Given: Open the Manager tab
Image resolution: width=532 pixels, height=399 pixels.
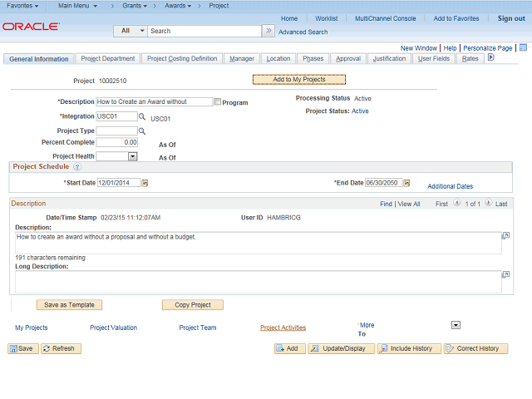Looking at the screenshot, I should point(242,59).
